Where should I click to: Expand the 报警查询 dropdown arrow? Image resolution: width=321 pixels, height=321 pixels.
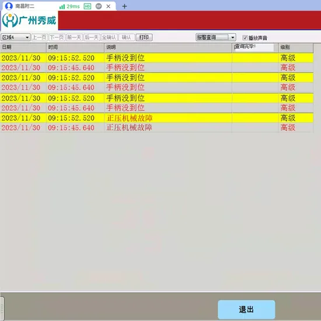coord(232,37)
